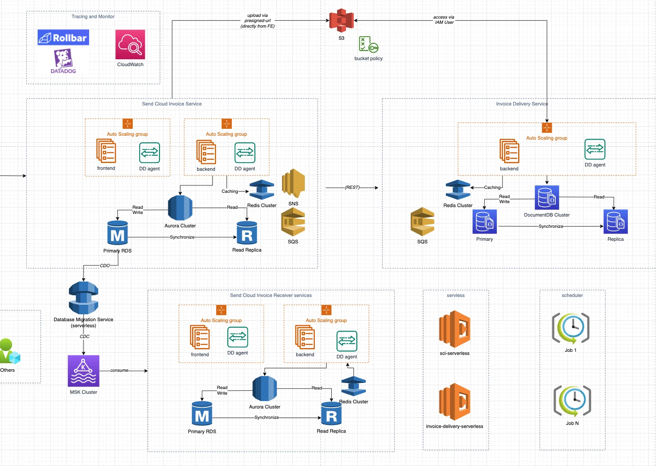Click the SNS icon
This screenshot has width=656, height=466.
click(x=293, y=184)
